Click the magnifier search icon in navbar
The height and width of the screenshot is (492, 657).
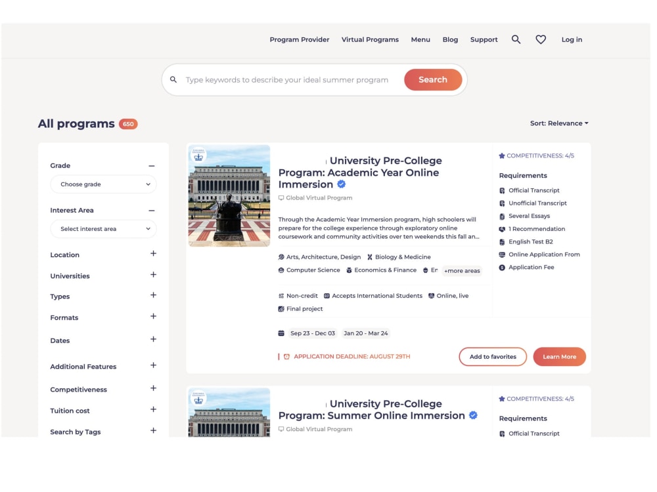[516, 39]
